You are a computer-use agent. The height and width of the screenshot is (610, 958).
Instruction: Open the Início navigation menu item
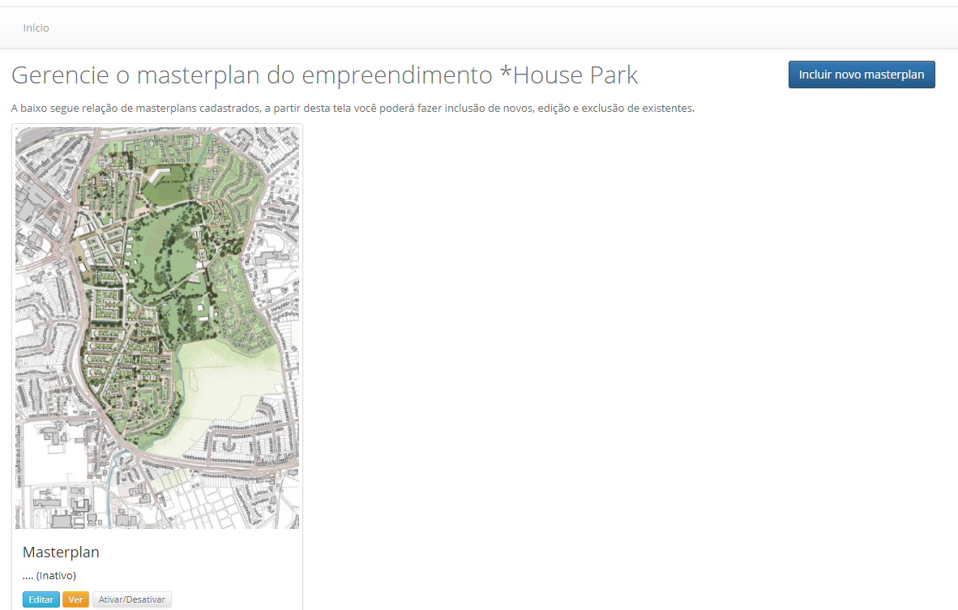point(36,28)
